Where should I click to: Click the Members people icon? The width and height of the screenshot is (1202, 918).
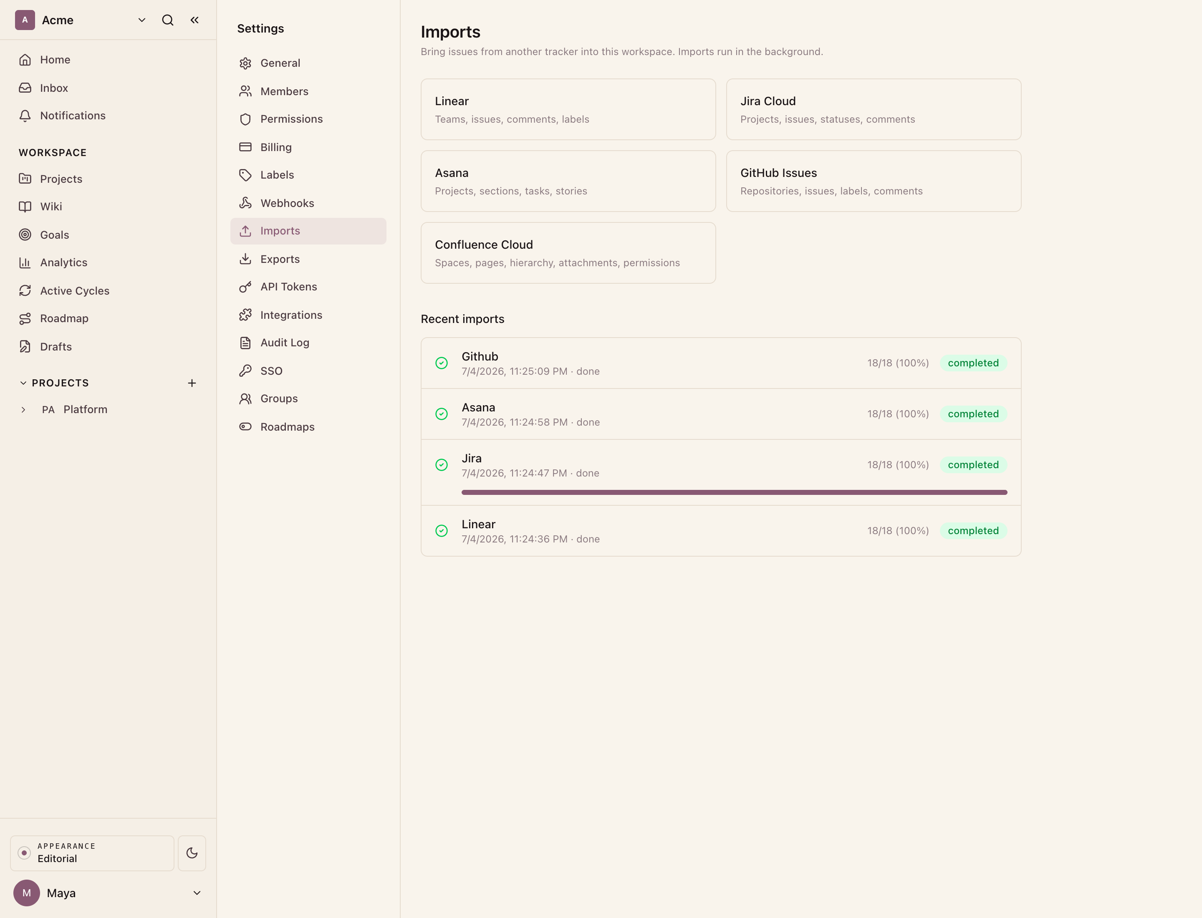pyautogui.click(x=245, y=91)
